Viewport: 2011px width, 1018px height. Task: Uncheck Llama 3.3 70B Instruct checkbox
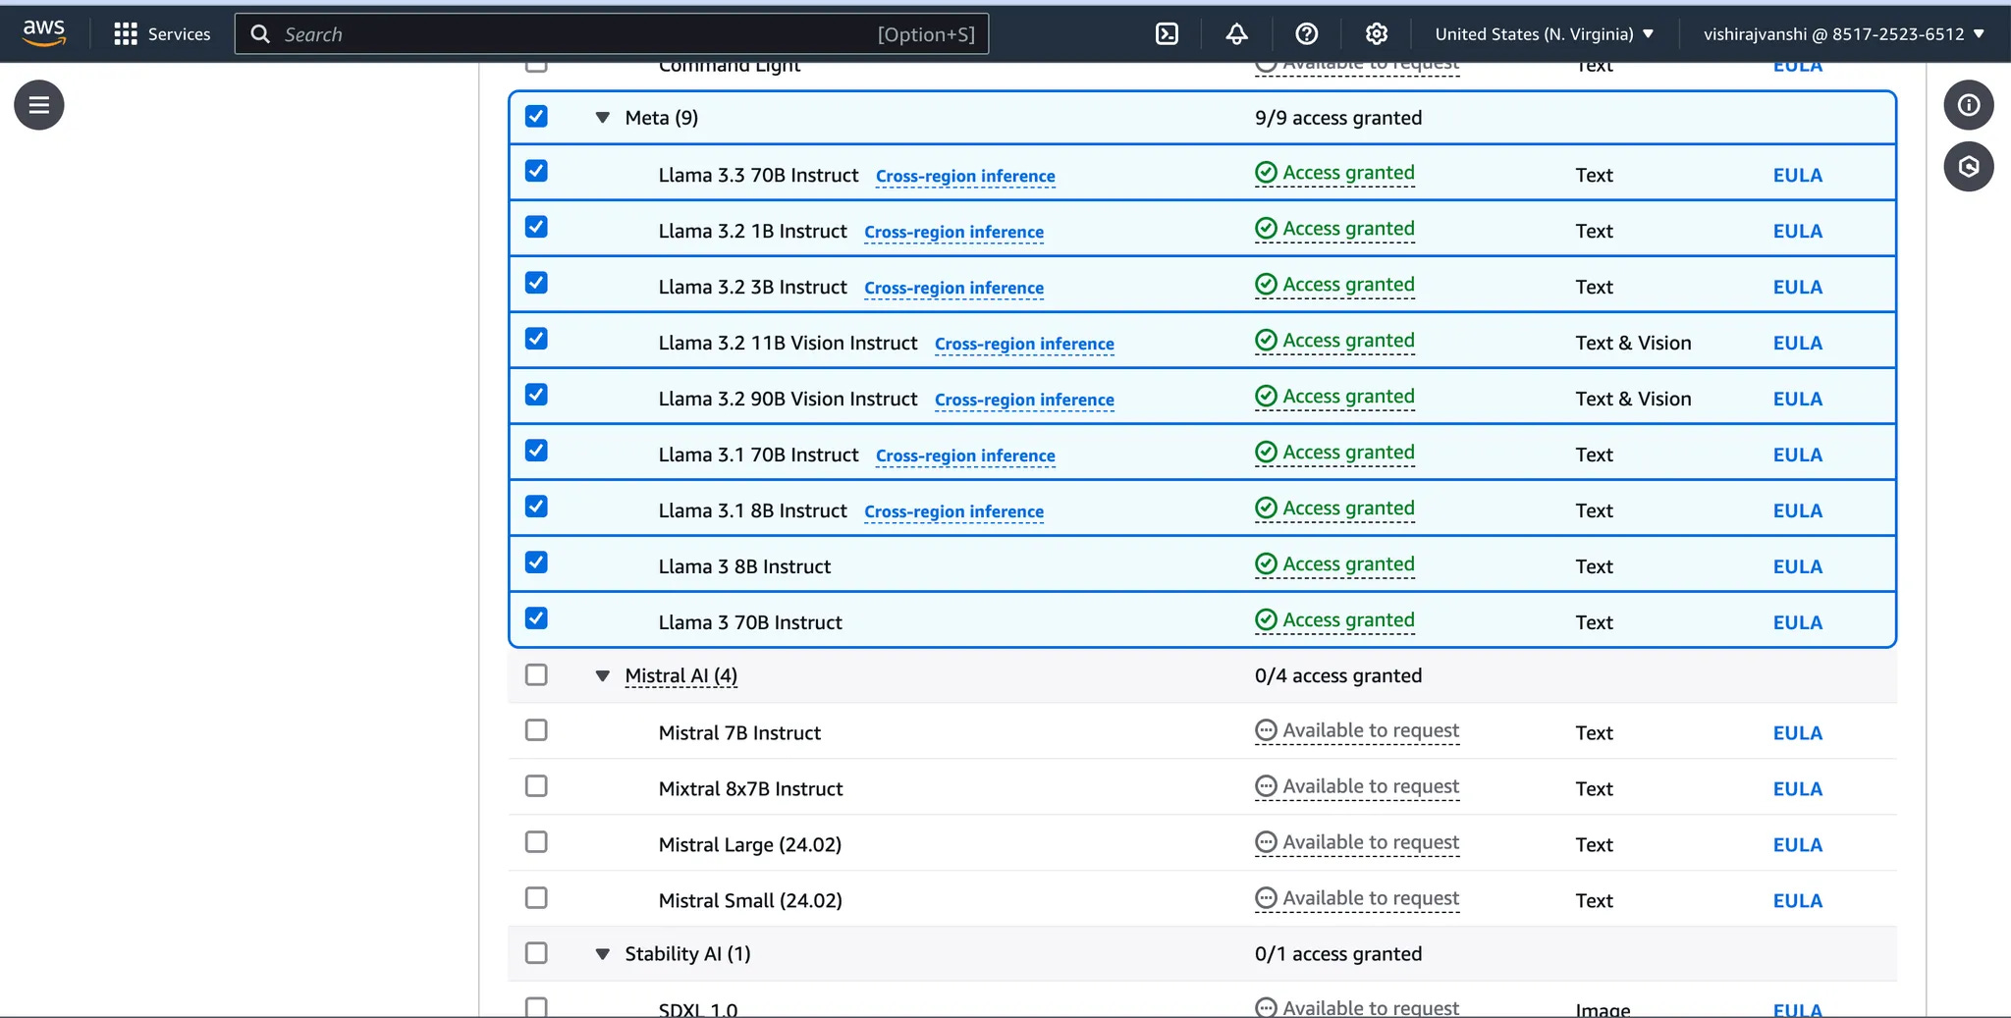536,171
